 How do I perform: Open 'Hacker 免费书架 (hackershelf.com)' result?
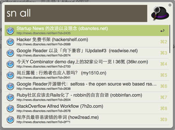pos(87,42)
